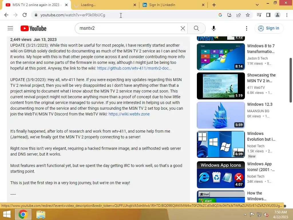This screenshot has width=293, height=220.
Task: Clear the msntv2 search text
Action: pyautogui.click(x=183, y=28)
